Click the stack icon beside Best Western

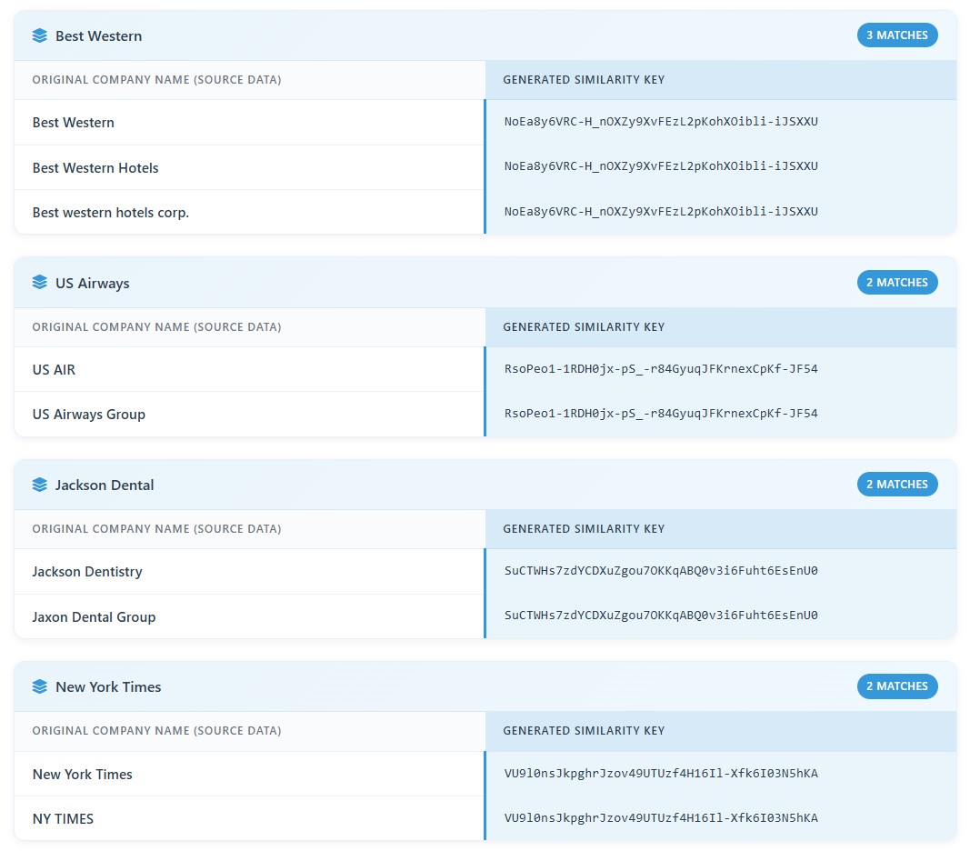coord(40,35)
